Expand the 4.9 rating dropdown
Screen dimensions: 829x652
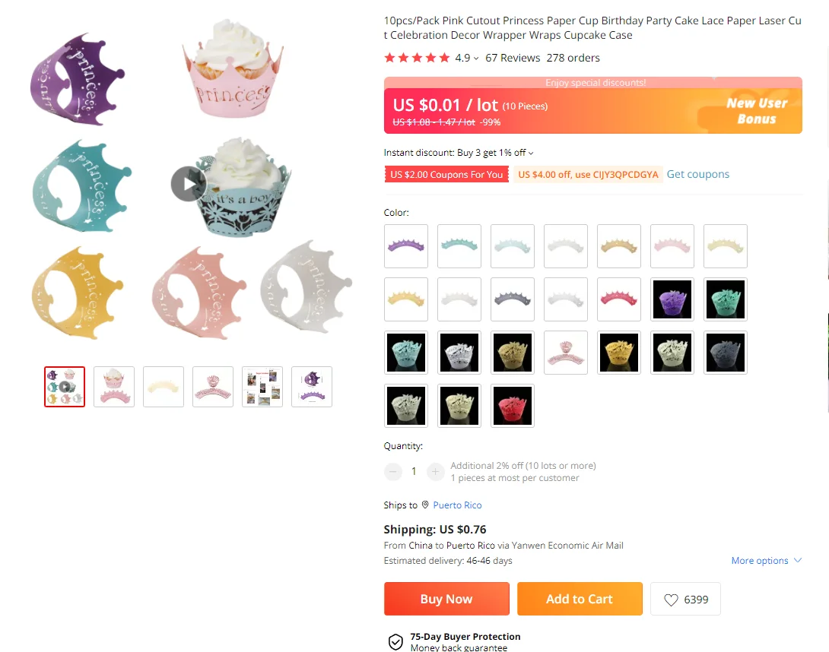click(476, 58)
